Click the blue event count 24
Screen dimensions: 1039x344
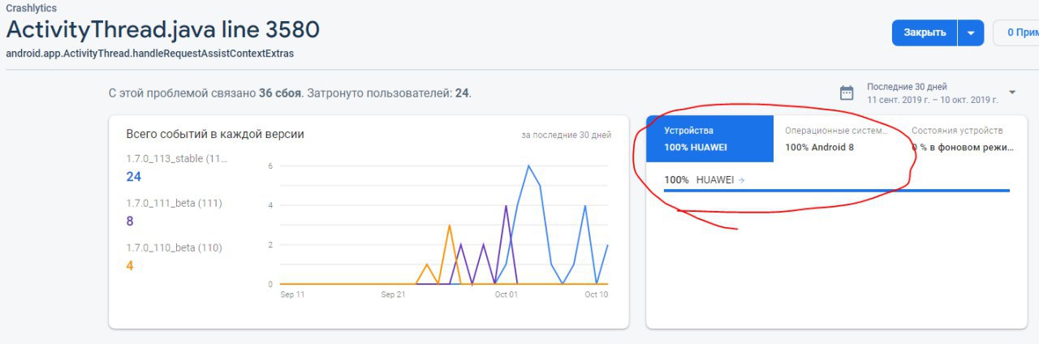(x=134, y=176)
